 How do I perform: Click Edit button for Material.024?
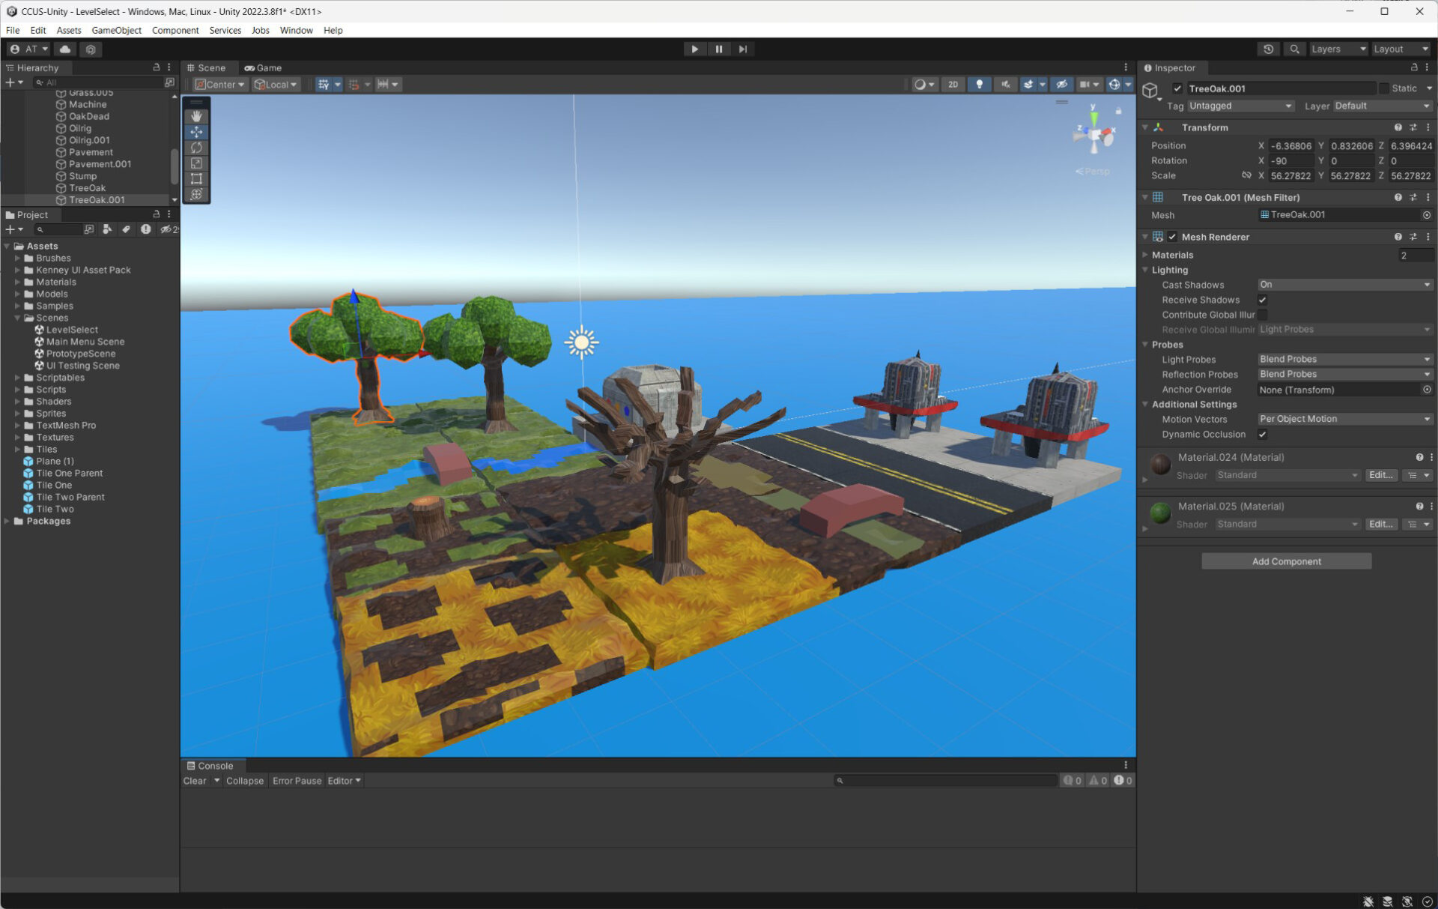[1380, 475]
